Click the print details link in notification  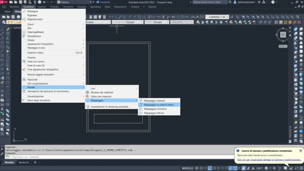click(x=269, y=160)
